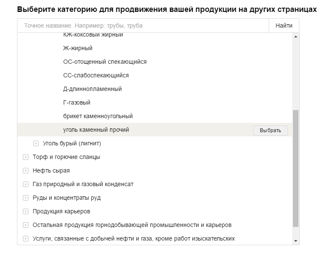
Task: Expand 'Услуги, связанные с добычей нефти' plus icon
Action: click(26, 239)
